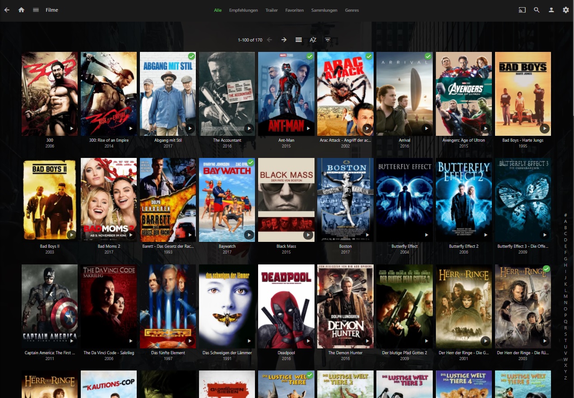Play Arac Attack via its play button
Viewport: 574px width, 398px height.
(367, 129)
